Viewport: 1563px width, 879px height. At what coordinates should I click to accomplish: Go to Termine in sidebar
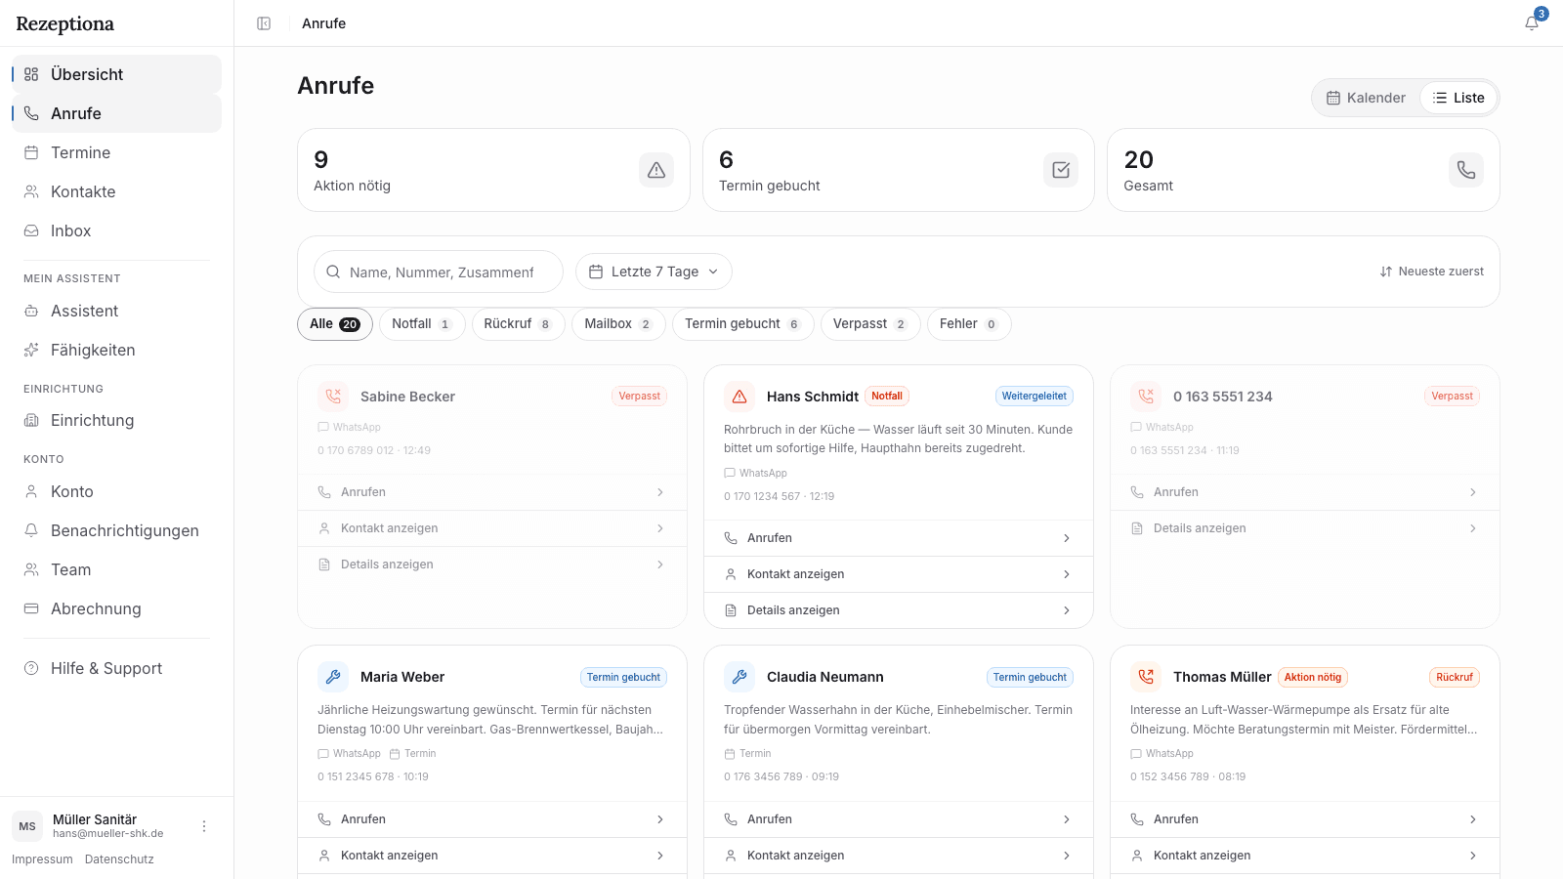(116, 152)
